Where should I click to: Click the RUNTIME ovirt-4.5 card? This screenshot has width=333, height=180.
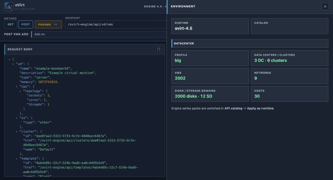coord(210,26)
